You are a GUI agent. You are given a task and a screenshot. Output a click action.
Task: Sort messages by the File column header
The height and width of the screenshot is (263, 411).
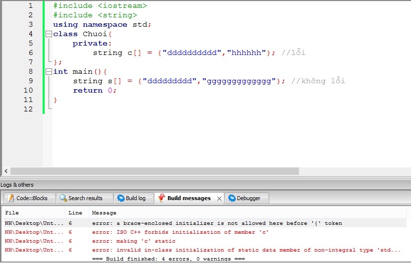[12, 213]
